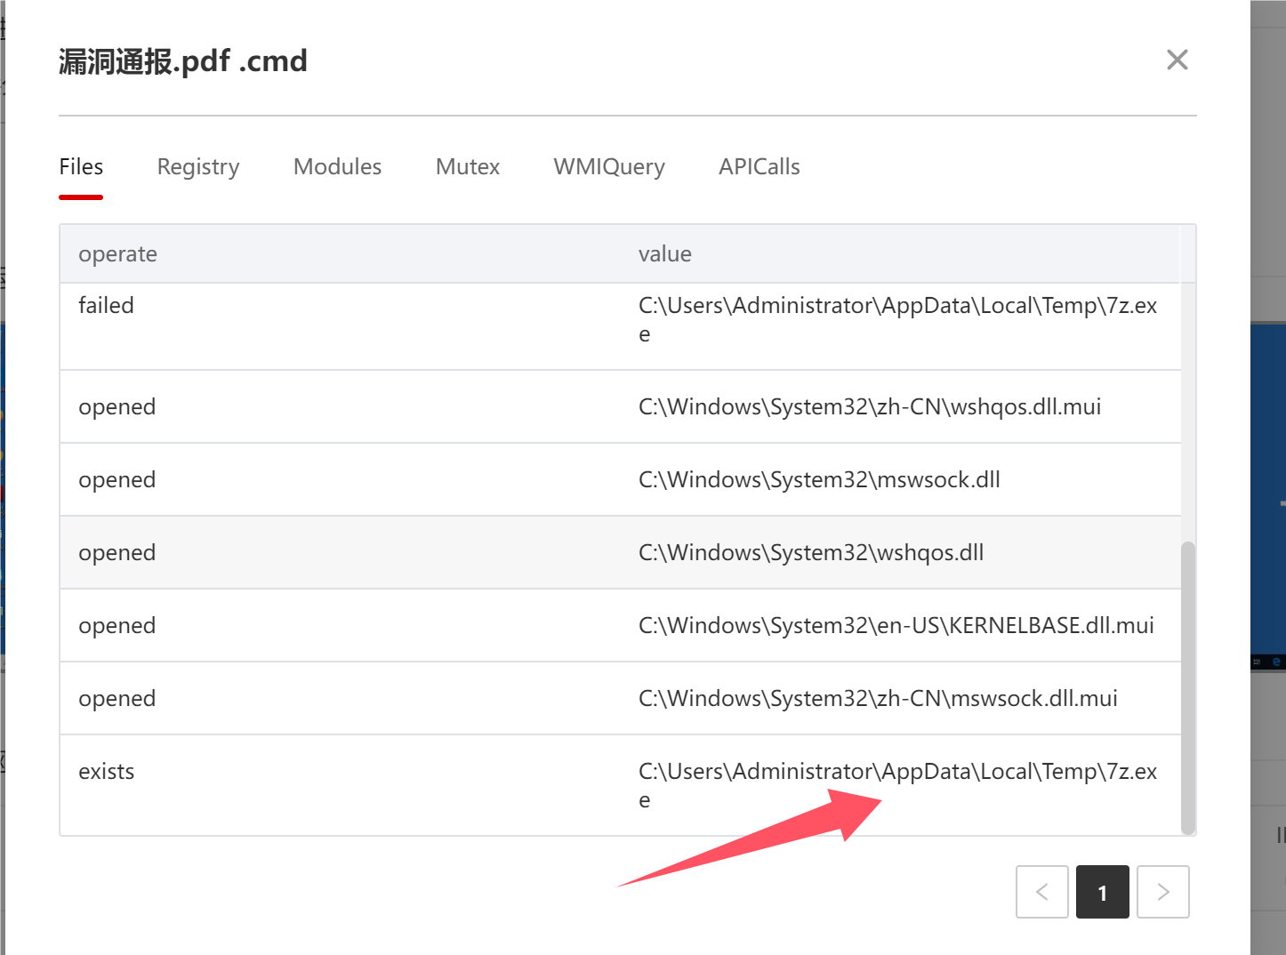The image size is (1286, 955).
Task: Switch to the Modules tab
Action: tap(337, 167)
